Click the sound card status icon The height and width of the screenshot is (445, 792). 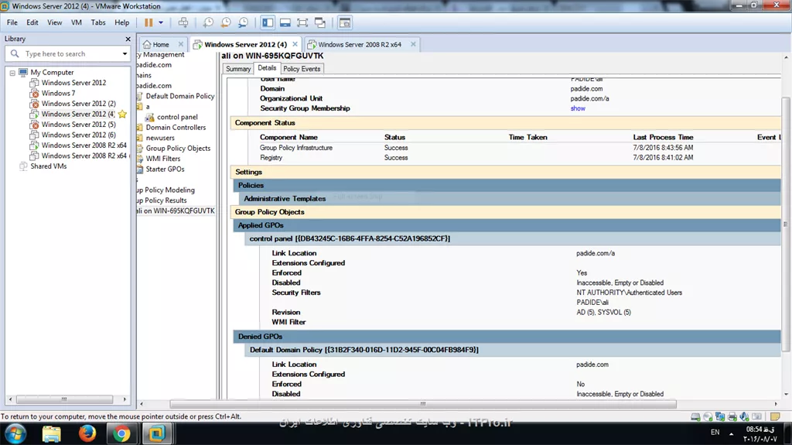click(x=744, y=416)
